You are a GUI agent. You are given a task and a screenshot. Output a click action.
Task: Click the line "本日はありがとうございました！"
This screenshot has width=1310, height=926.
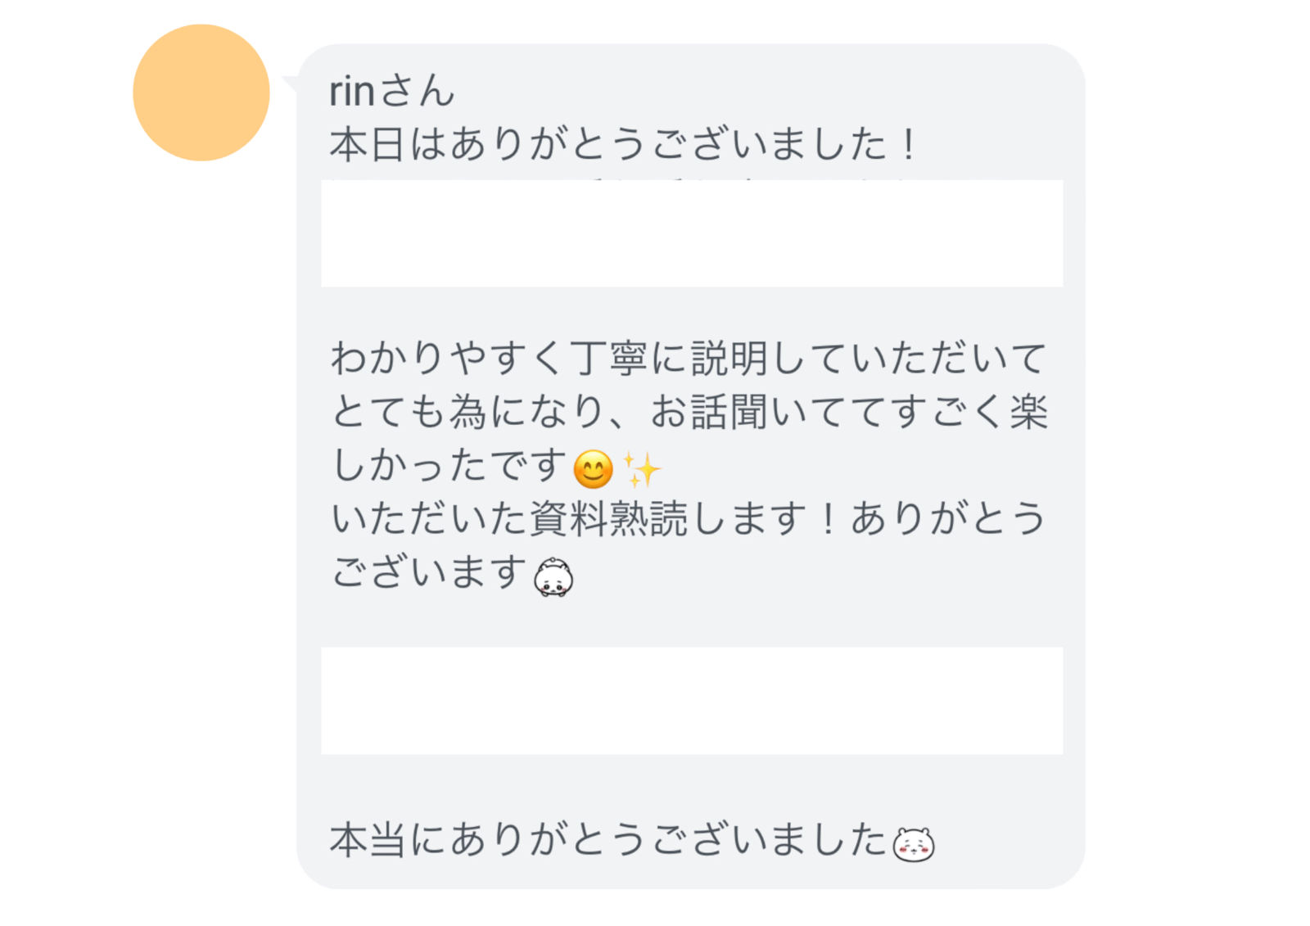point(624,145)
